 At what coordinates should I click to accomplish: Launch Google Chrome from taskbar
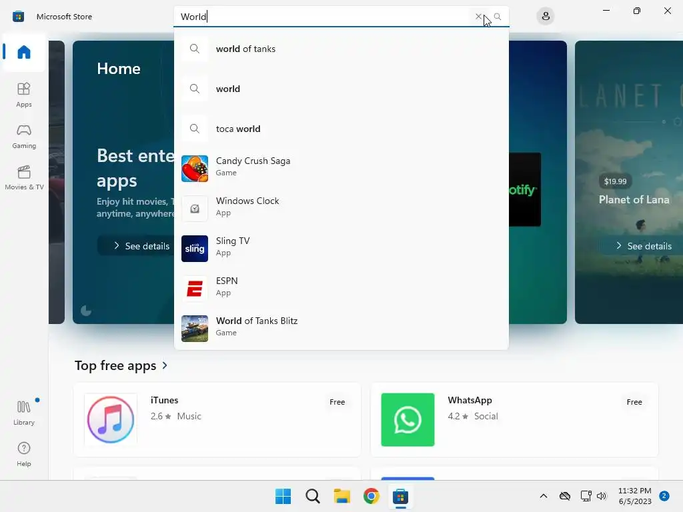(371, 496)
